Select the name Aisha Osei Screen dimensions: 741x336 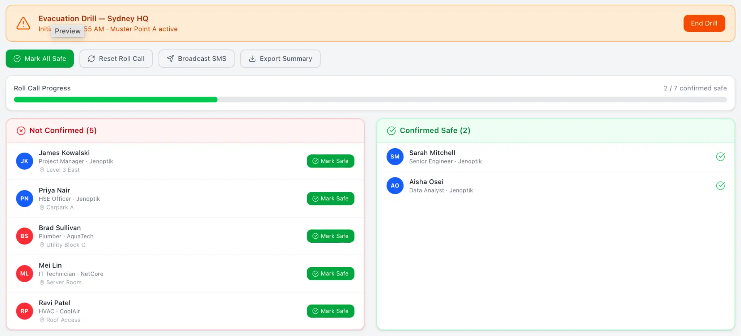click(426, 182)
